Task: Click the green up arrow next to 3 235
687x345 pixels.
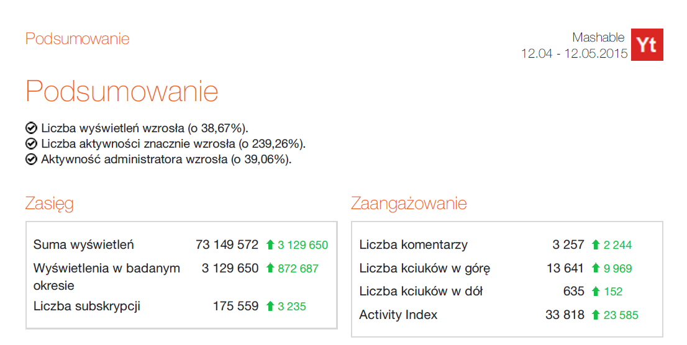Action: point(270,306)
